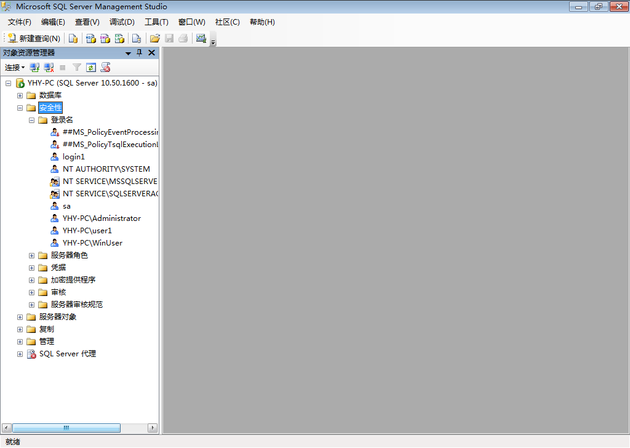Open the 文件(F) menu
The image size is (630, 448).
(19, 22)
